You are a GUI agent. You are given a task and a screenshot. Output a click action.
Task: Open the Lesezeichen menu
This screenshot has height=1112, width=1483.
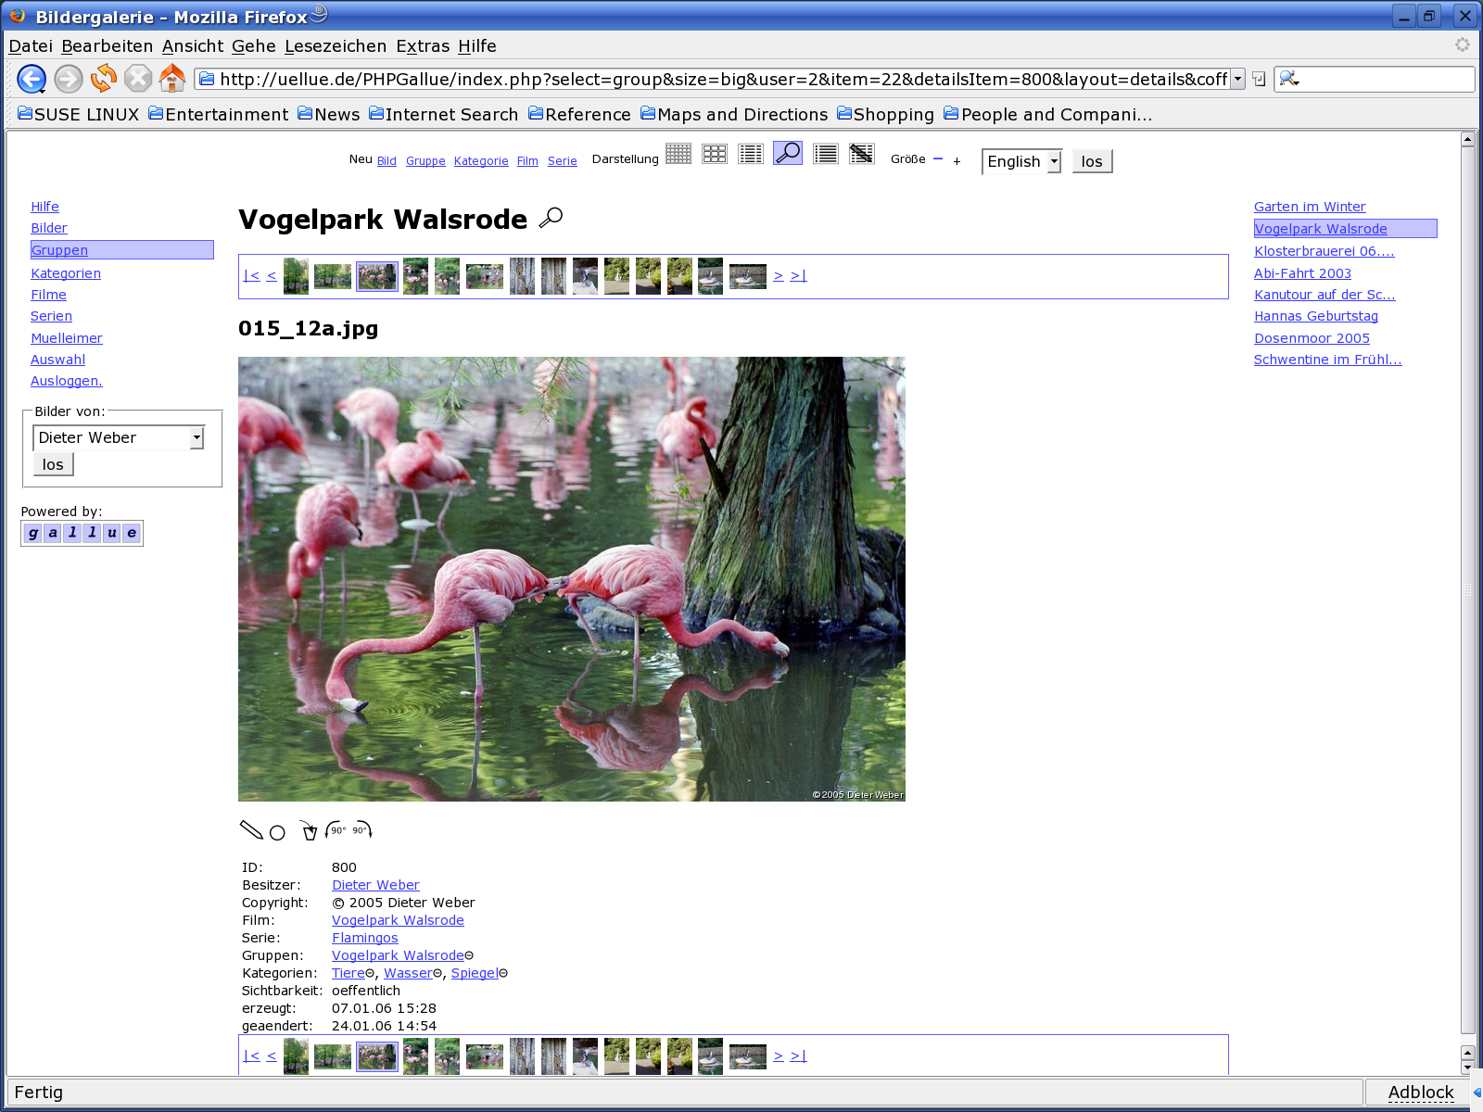pyautogui.click(x=335, y=46)
